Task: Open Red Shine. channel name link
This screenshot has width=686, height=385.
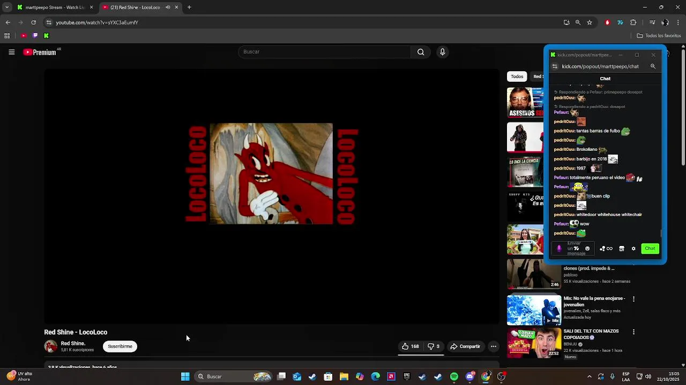Action: click(73, 343)
